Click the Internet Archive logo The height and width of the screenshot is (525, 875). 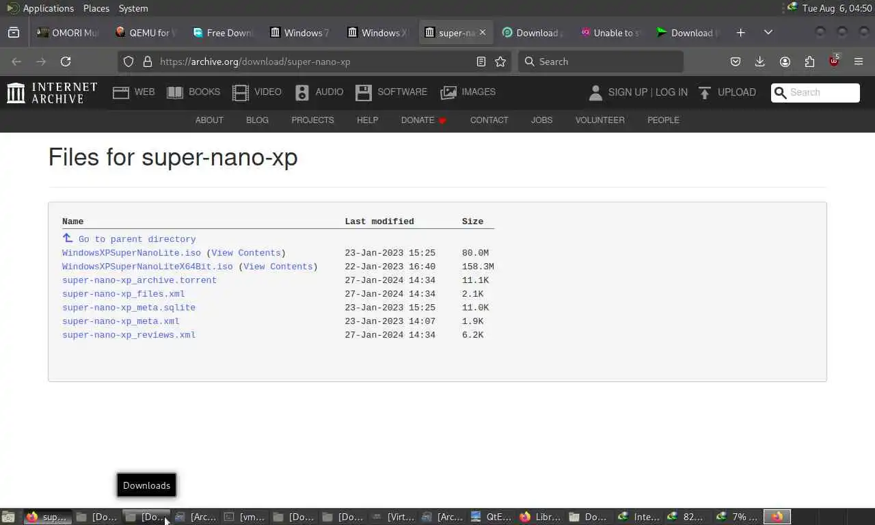(x=52, y=92)
